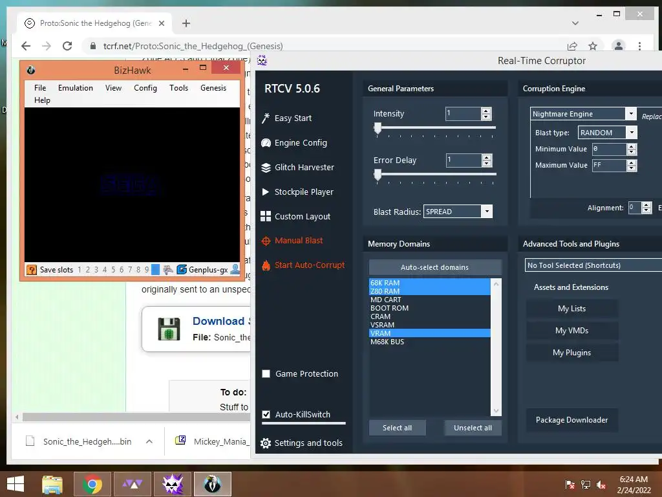
Task: Open a new Chrome tab
Action: tap(186, 23)
